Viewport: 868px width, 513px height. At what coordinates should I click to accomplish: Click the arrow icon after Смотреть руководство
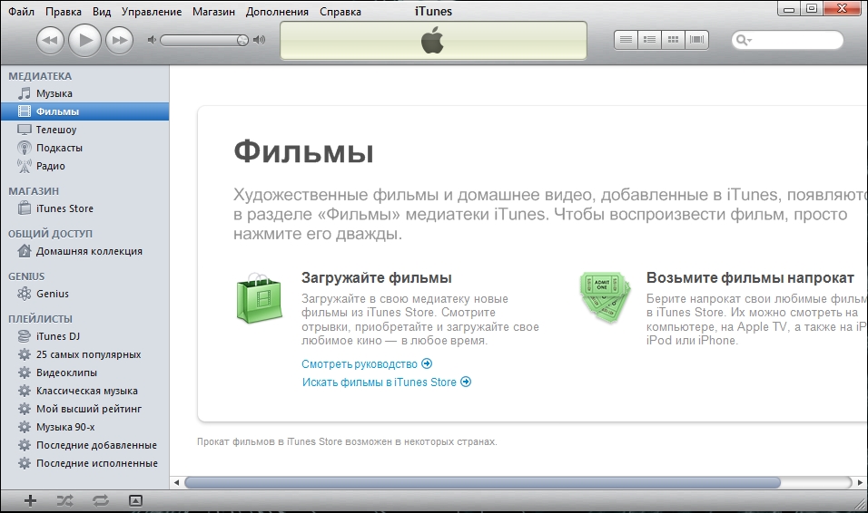(x=427, y=363)
